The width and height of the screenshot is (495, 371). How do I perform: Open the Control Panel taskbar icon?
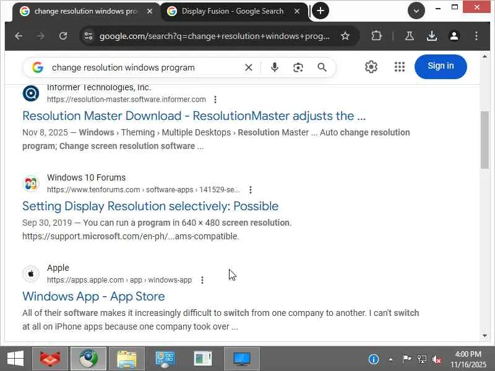tap(165, 359)
